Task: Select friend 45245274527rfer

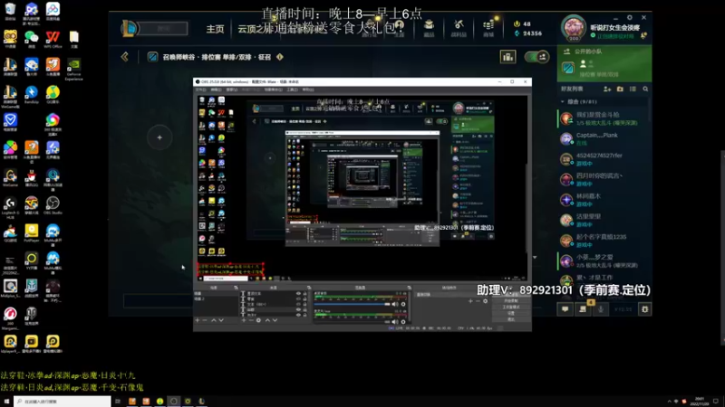Action: click(x=604, y=159)
